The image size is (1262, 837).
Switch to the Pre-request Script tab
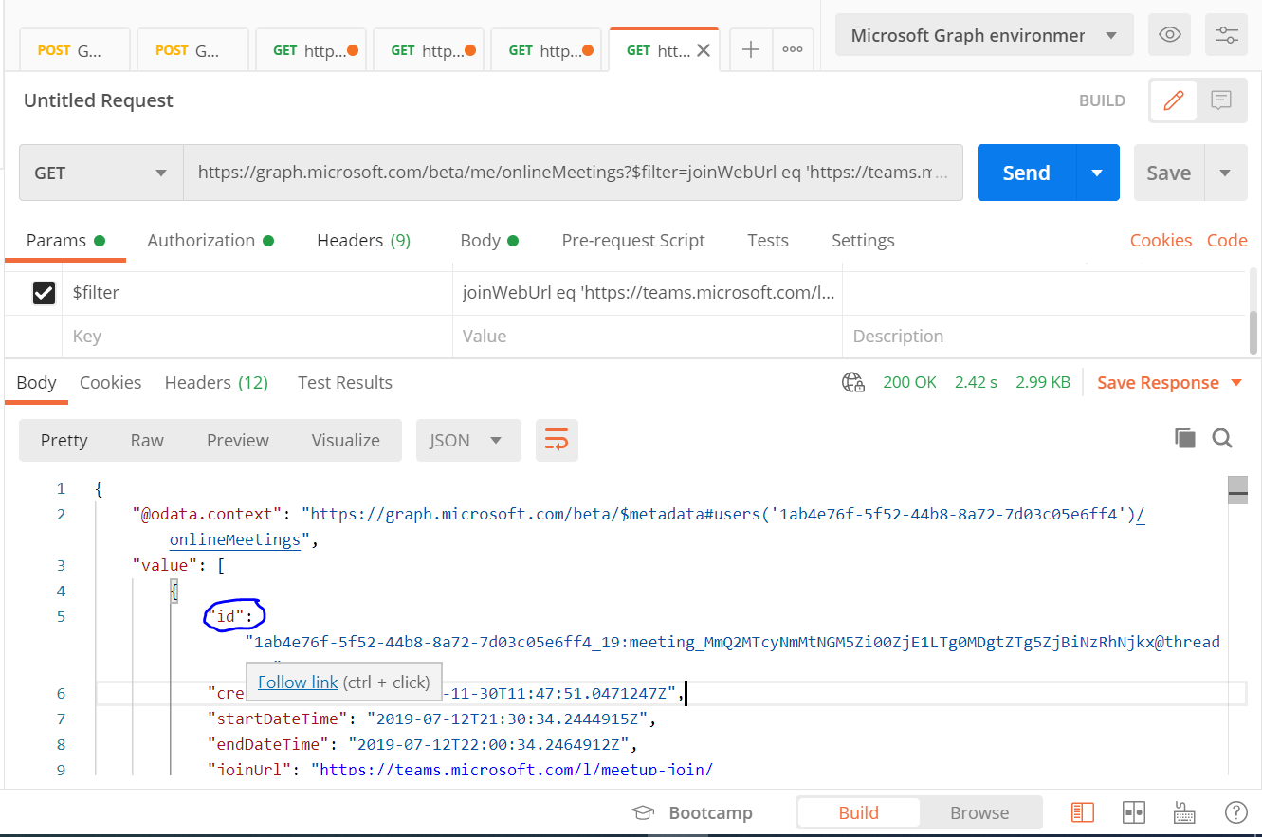[x=633, y=240]
